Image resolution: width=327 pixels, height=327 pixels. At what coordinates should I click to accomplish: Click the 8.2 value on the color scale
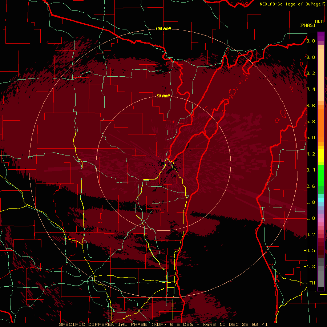click(x=311, y=73)
